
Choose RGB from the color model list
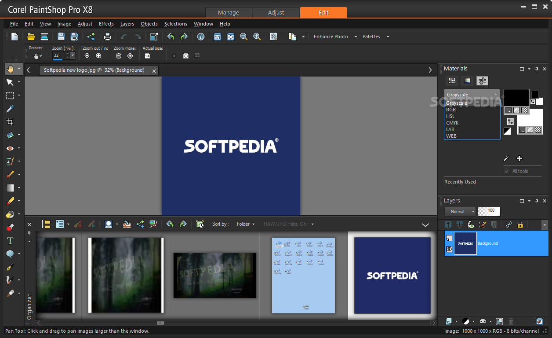click(451, 110)
